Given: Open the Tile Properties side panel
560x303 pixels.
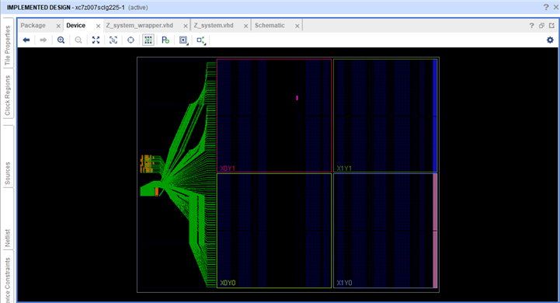Looking at the screenshot, I should point(8,45).
